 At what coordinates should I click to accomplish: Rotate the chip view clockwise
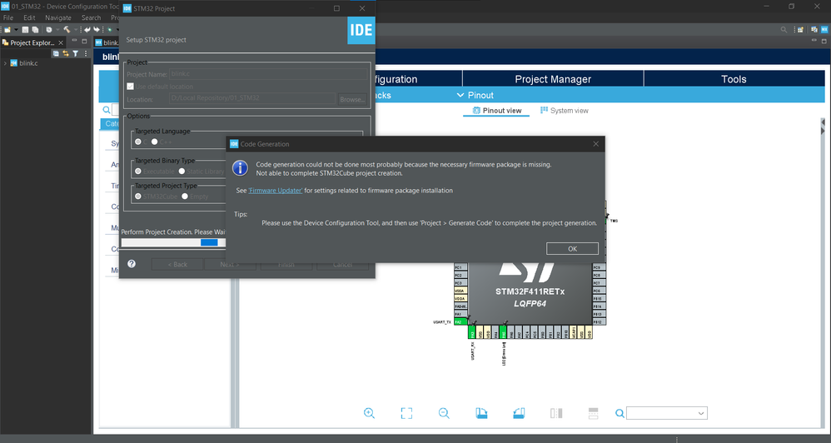point(481,413)
